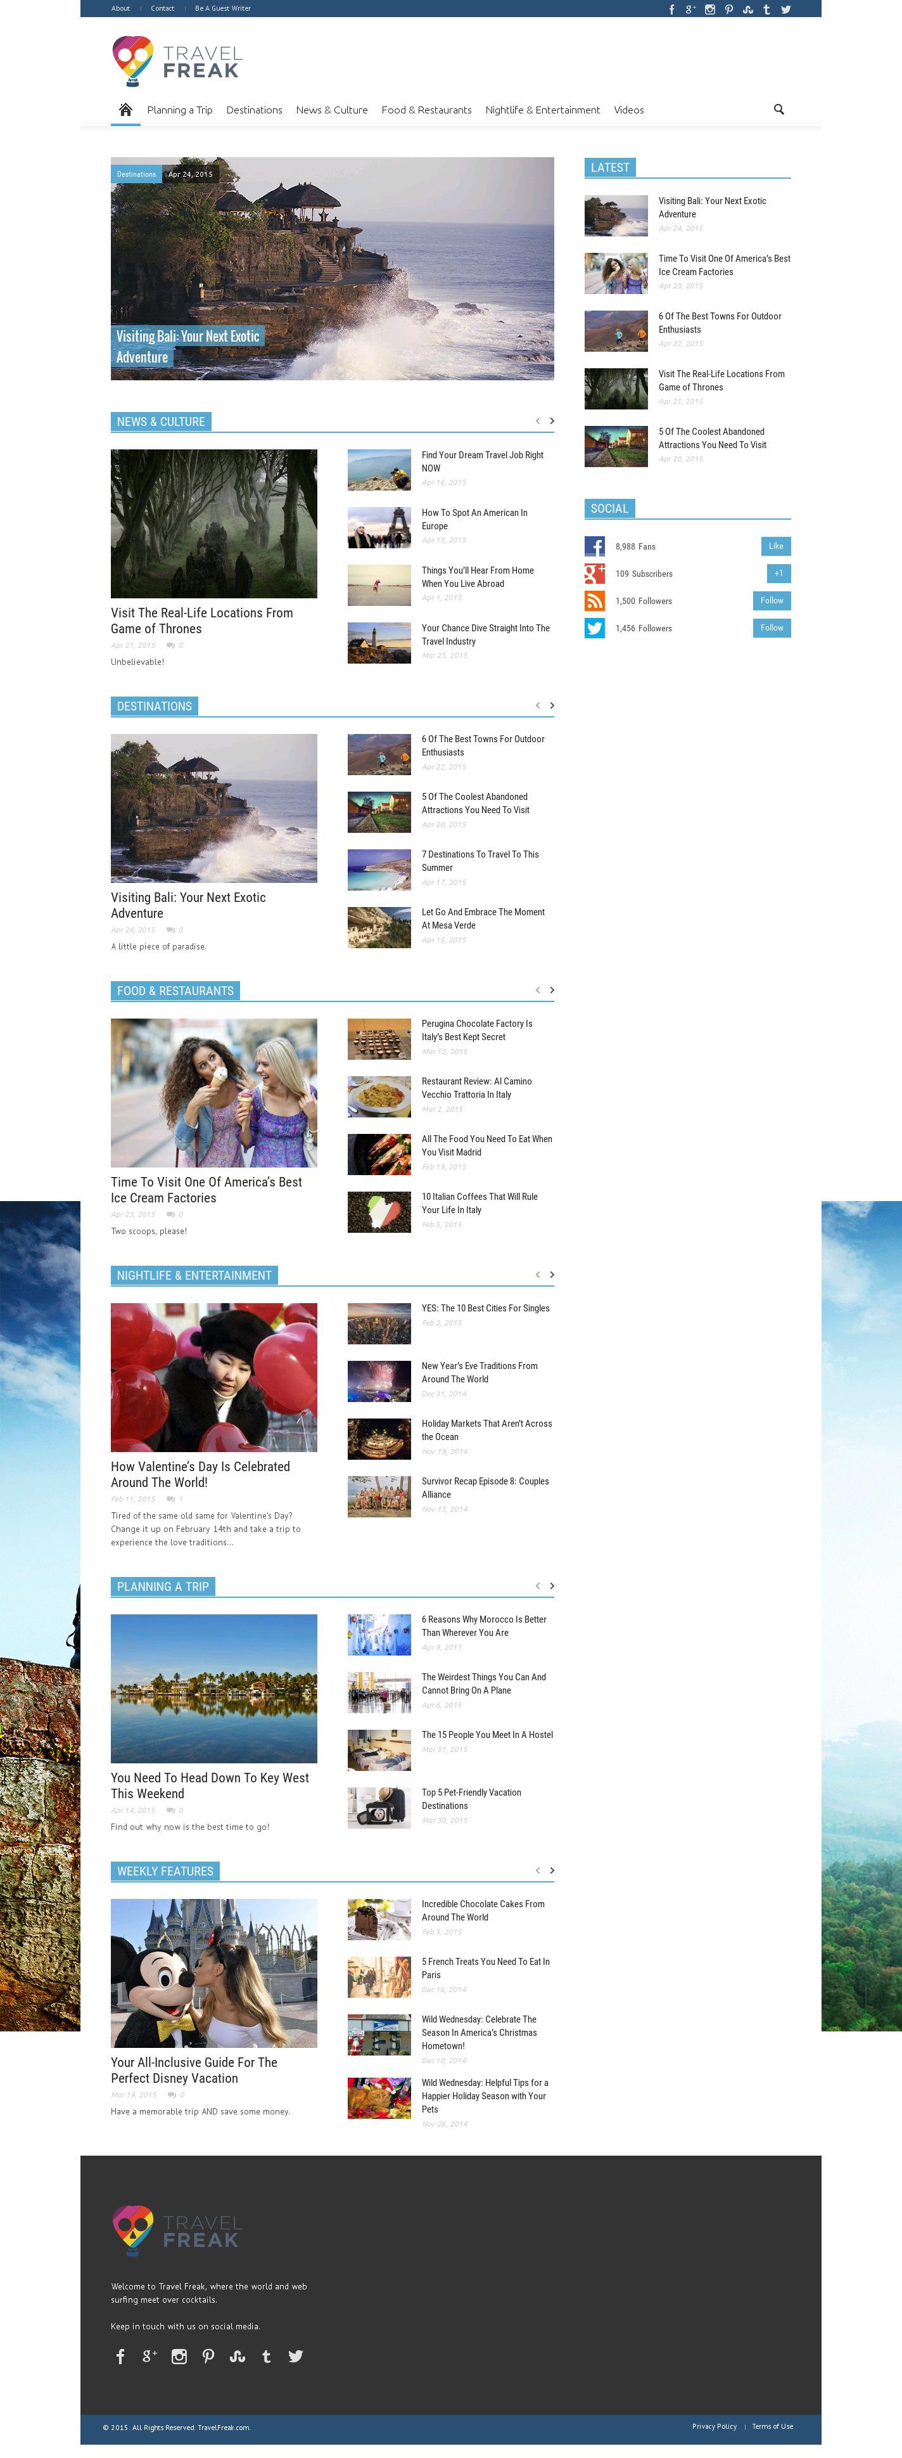
Task: Click the RSS feed icon in Social widget
Action: click(x=594, y=601)
